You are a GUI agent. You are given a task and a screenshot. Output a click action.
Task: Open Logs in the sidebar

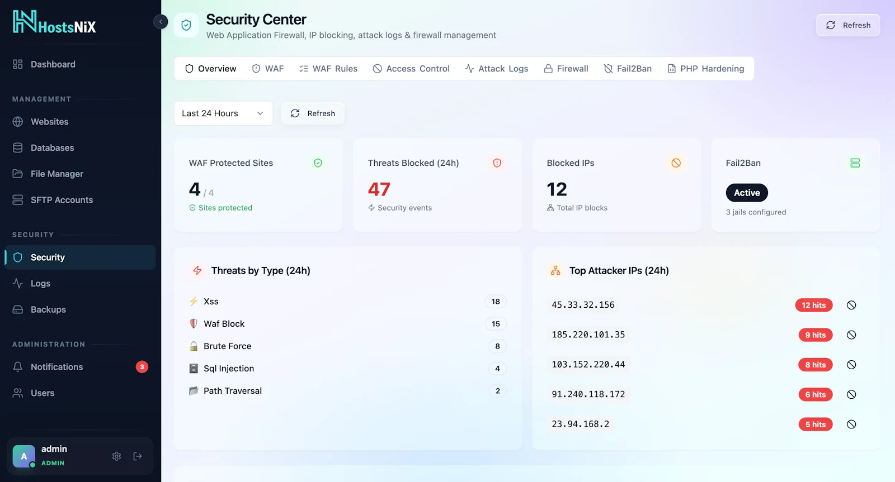80,284
